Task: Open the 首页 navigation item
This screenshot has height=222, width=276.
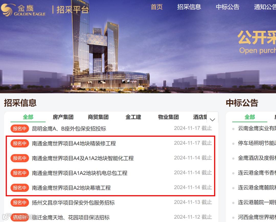Action: [156, 7]
